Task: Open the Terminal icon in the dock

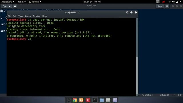Action: (95, 100)
